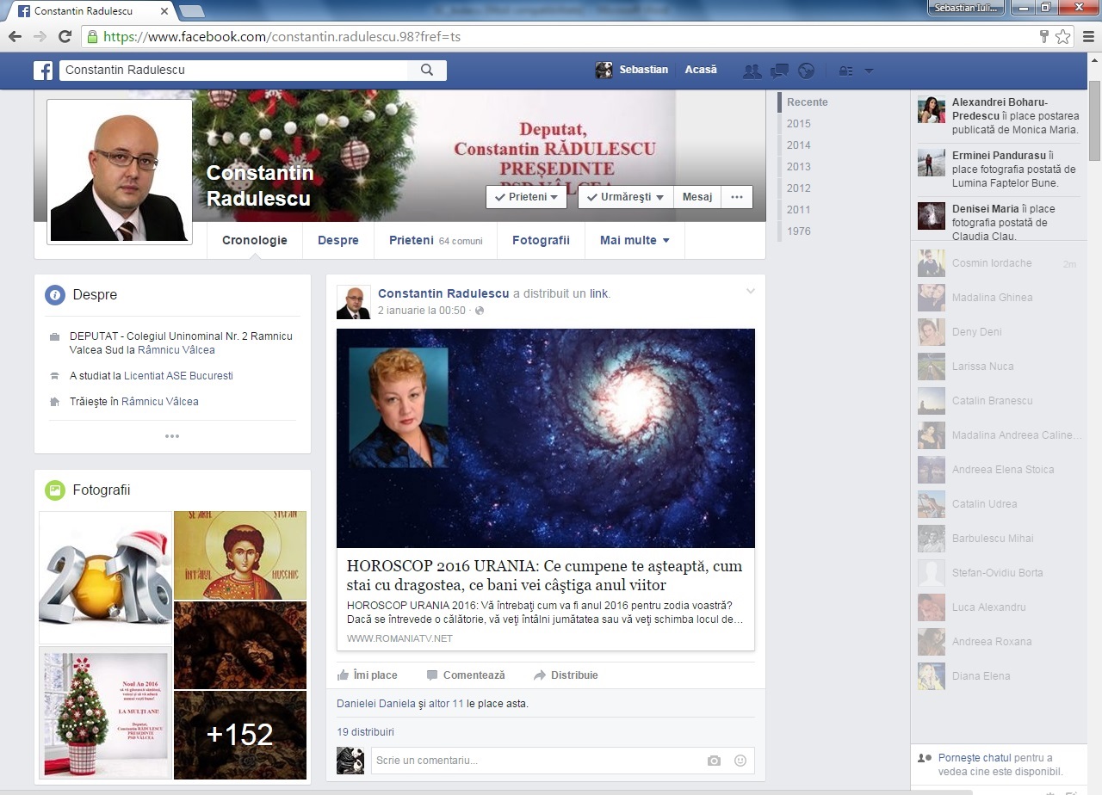This screenshot has width=1102, height=795.
Task: Open the 2016 ornament photo thumbnail
Action: [x=106, y=577]
